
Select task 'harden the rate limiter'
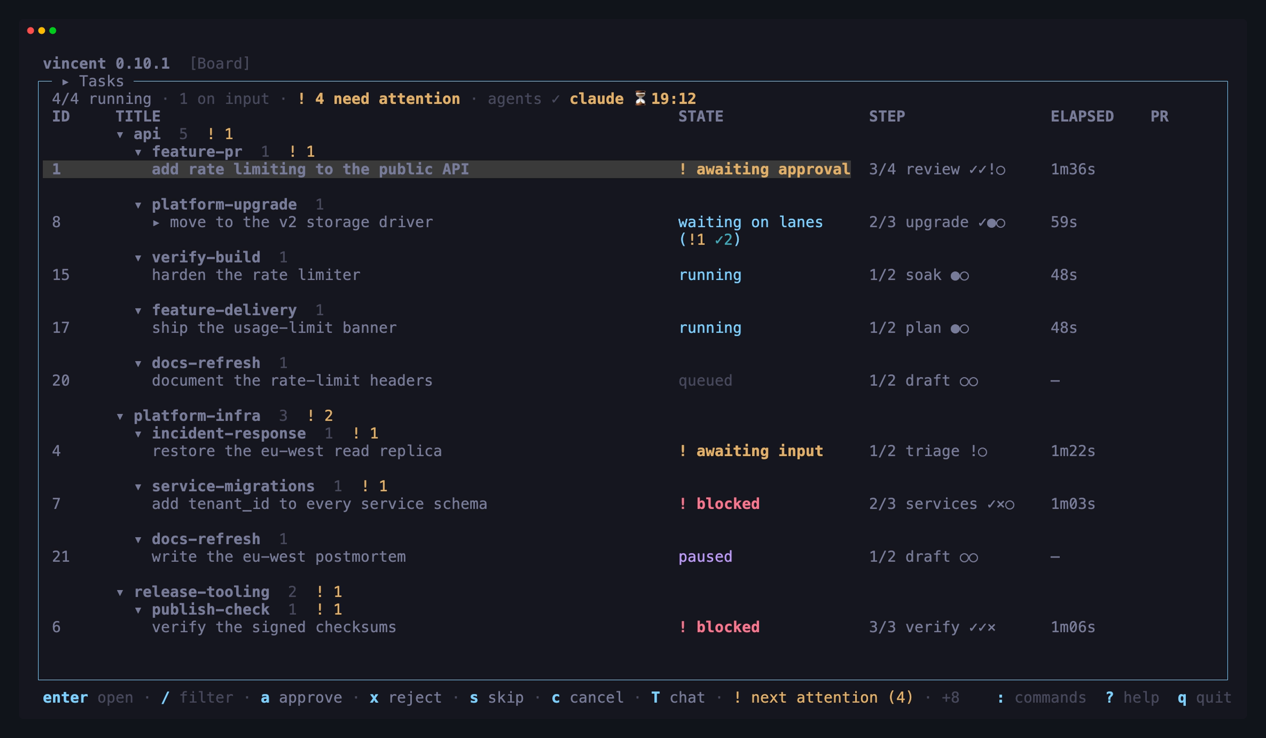(x=256, y=275)
